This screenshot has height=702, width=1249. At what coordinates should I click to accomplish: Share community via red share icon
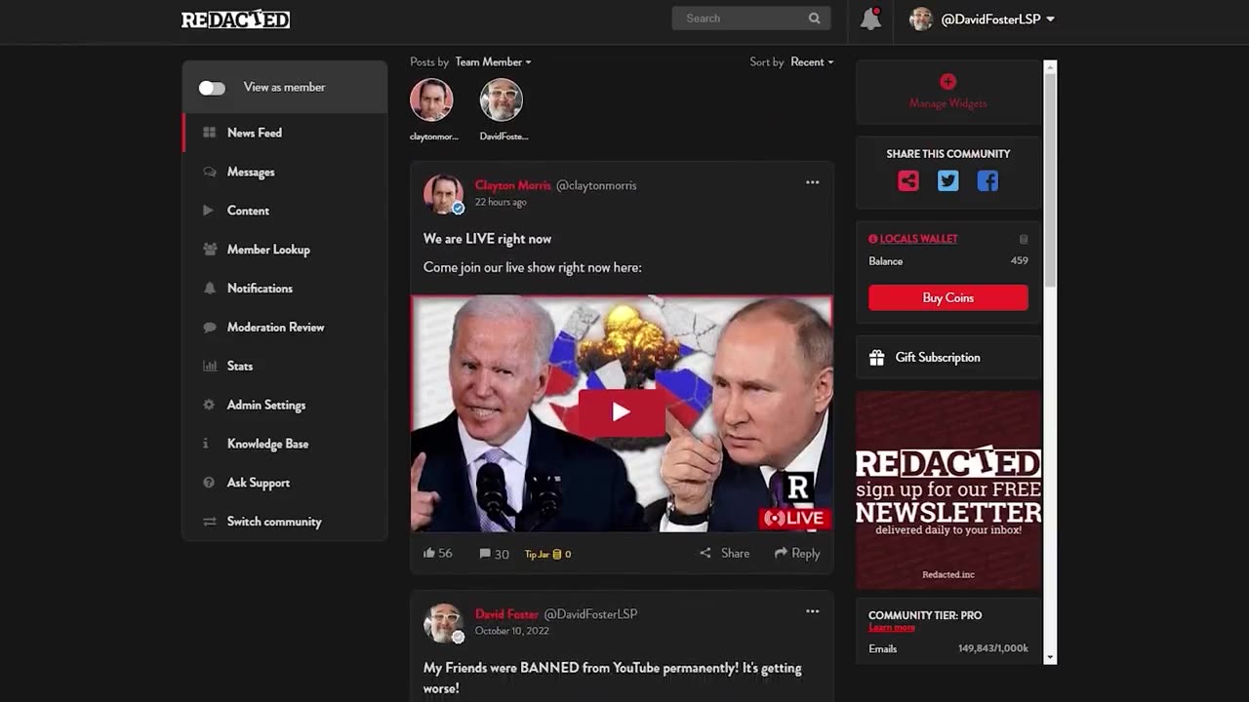click(908, 181)
